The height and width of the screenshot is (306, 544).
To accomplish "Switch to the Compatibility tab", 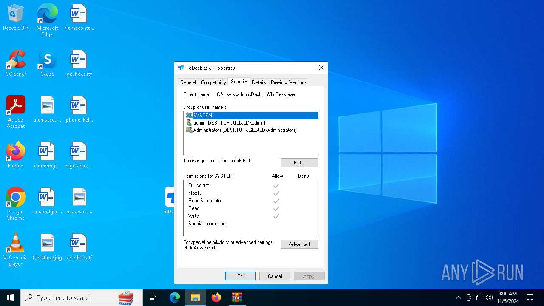I will tap(213, 82).
